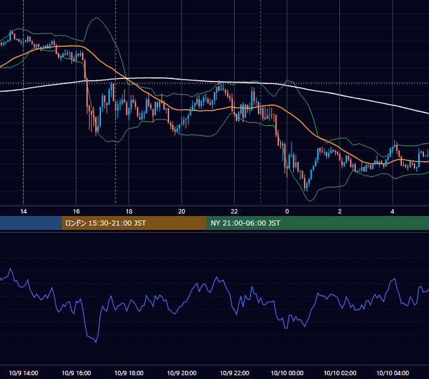Click the 10/9 18:00 date label
Viewport: 429px width, 379px height.
click(129, 373)
